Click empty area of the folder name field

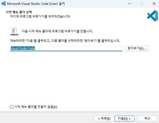point(78,48)
